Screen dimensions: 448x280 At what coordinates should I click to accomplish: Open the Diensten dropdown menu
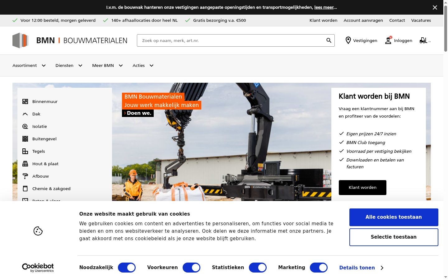(69, 65)
